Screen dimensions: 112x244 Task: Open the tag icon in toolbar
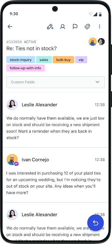(x=87, y=27)
